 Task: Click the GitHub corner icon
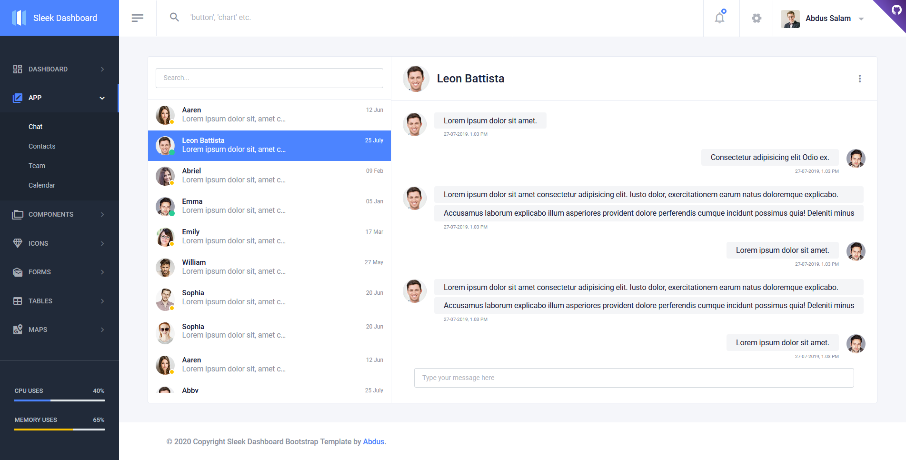pos(896,10)
